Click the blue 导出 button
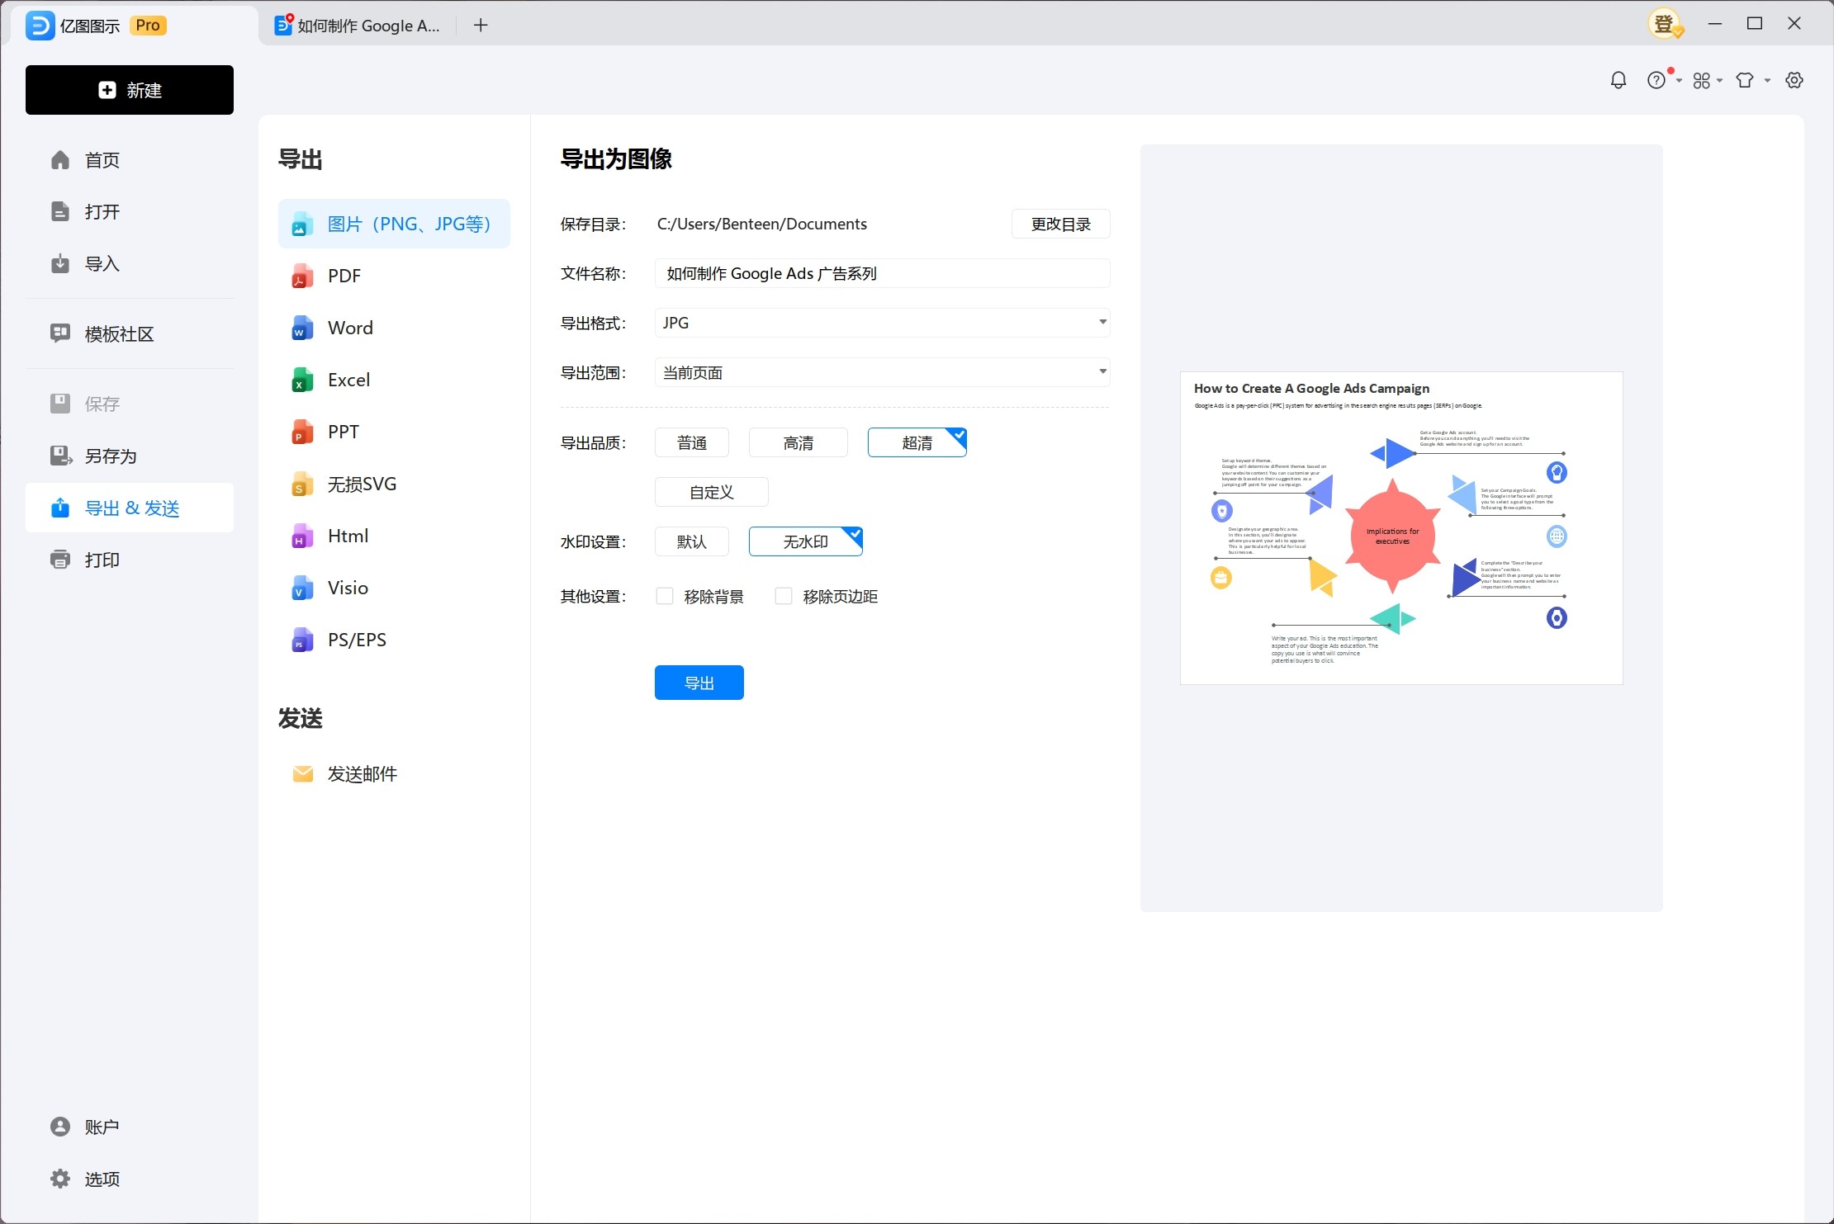 pos(699,683)
